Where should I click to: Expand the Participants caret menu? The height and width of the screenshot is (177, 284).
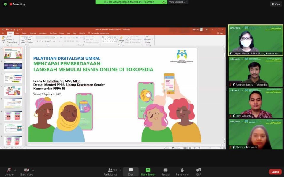tap(120, 170)
